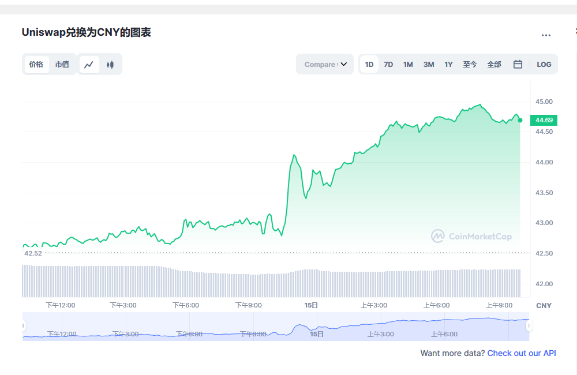The width and height of the screenshot is (577, 375).
Task: Grab the left handle of range navigator
Action: 23,326
